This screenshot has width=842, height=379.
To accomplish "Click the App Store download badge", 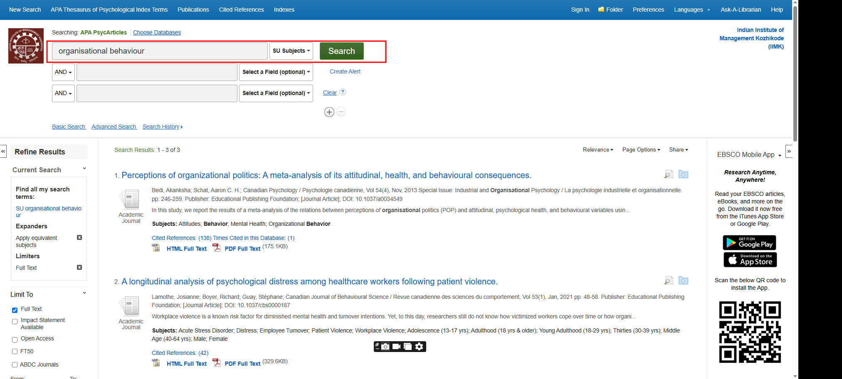I will [x=750, y=260].
